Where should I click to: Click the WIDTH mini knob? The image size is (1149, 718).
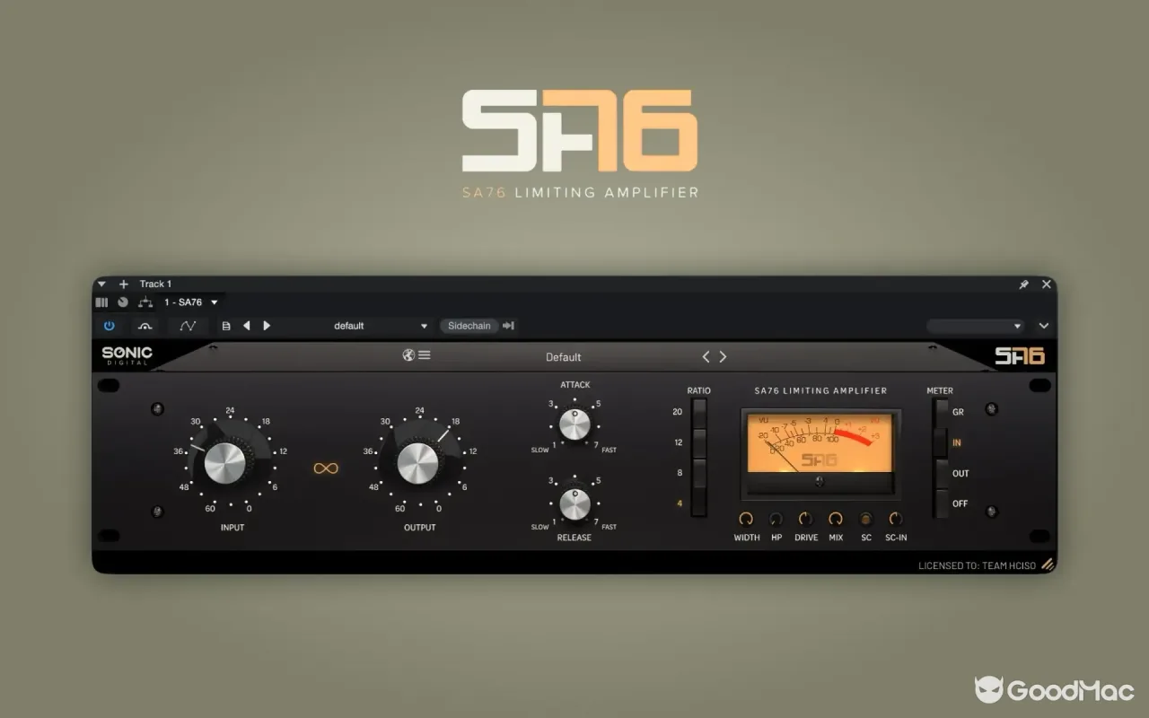(x=745, y=519)
